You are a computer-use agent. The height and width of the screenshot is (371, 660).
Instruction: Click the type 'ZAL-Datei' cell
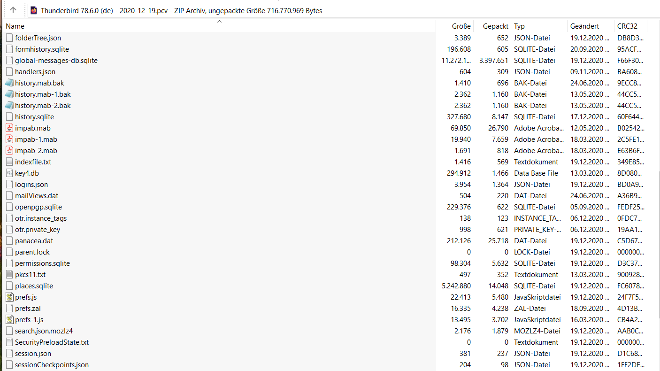pyautogui.click(x=530, y=309)
